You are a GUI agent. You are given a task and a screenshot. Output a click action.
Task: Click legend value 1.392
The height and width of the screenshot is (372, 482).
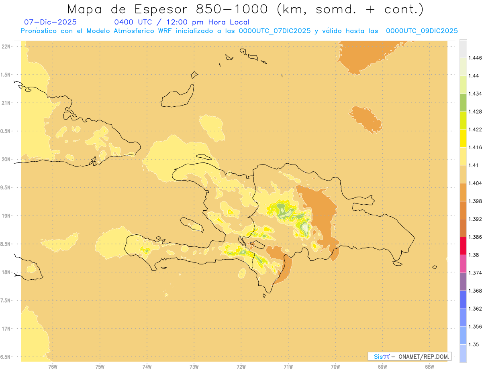pyautogui.click(x=475, y=219)
